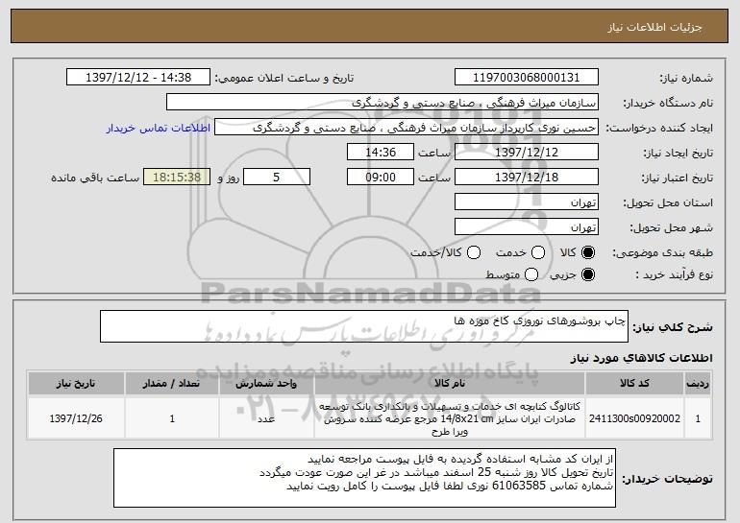The image size is (740, 523).
Task: Open buyer contact info link اطلاعات تماس خریدار
Action: (159, 129)
